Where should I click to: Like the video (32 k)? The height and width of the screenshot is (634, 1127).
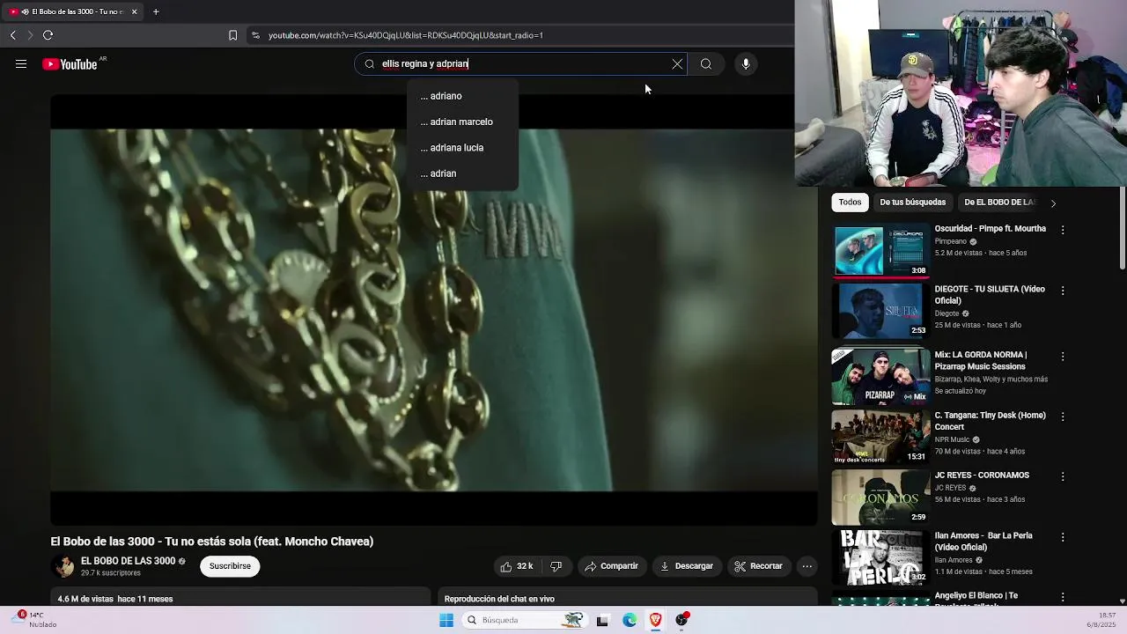[x=517, y=566]
